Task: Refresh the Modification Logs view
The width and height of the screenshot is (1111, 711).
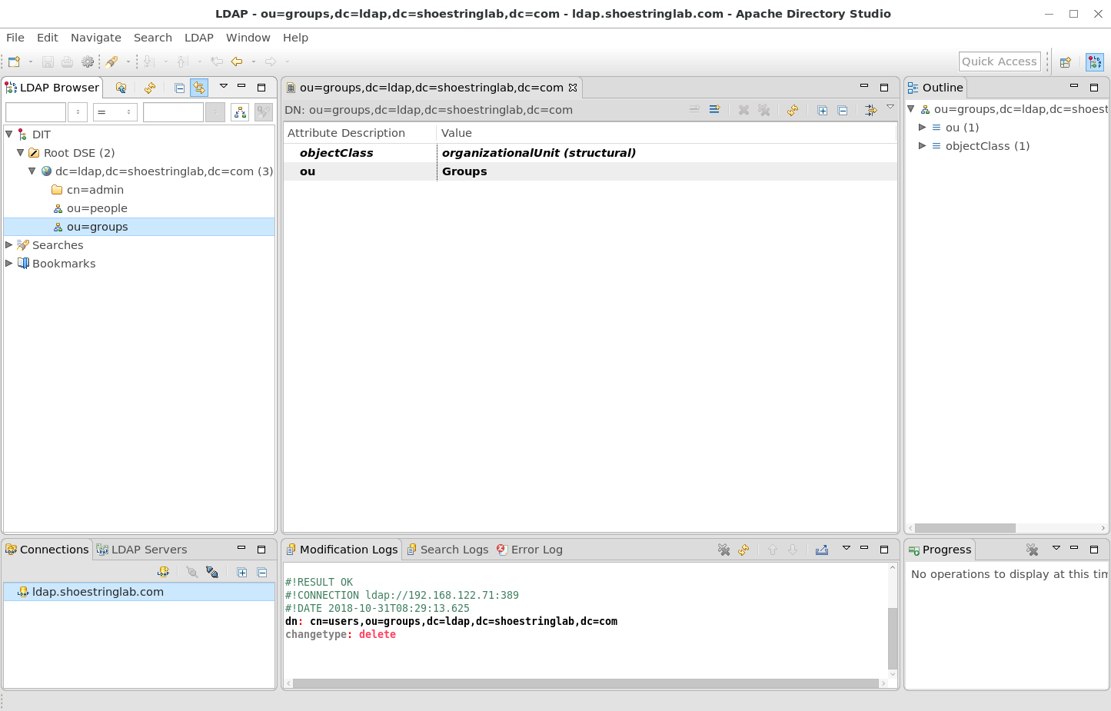Action: [743, 550]
